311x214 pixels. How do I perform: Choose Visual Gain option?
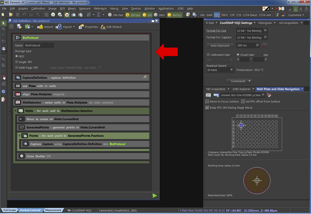pyautogui.click(x=238, y=54)
